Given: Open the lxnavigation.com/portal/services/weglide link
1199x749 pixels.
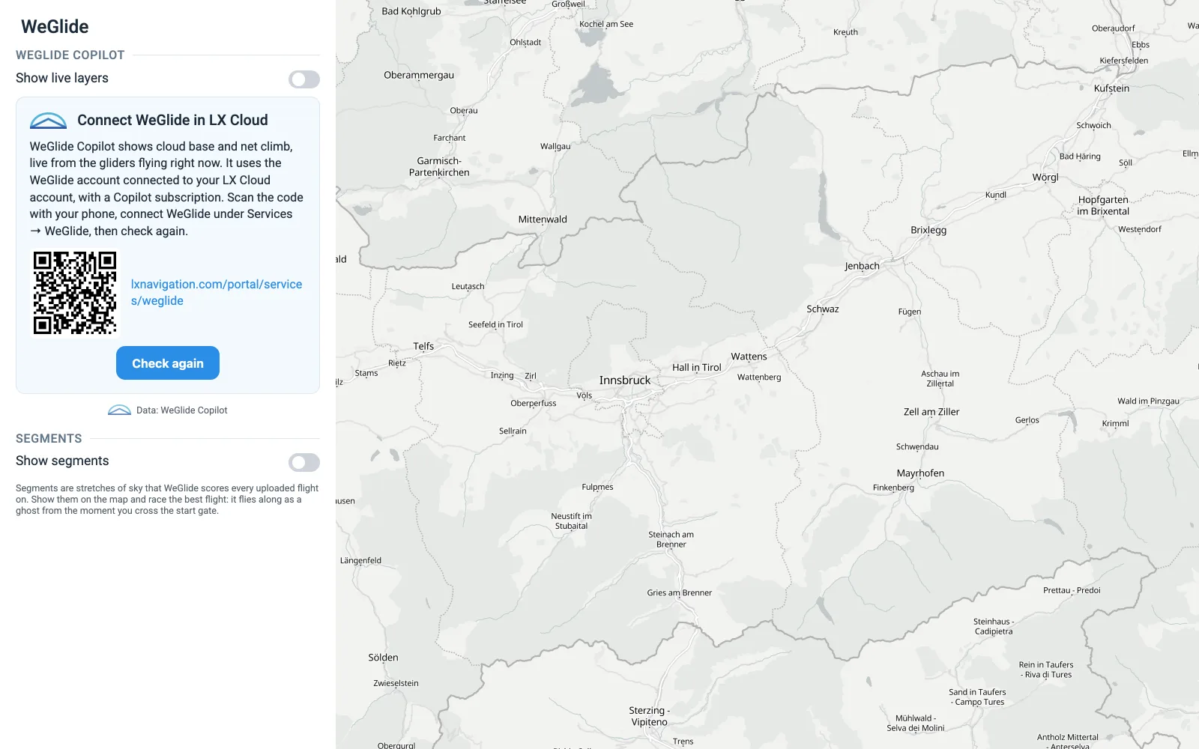Looking at the screenshot, I should 217,292.
